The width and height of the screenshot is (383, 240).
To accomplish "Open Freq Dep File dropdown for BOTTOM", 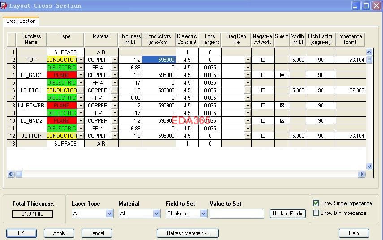I will click(x=248, y=136).
